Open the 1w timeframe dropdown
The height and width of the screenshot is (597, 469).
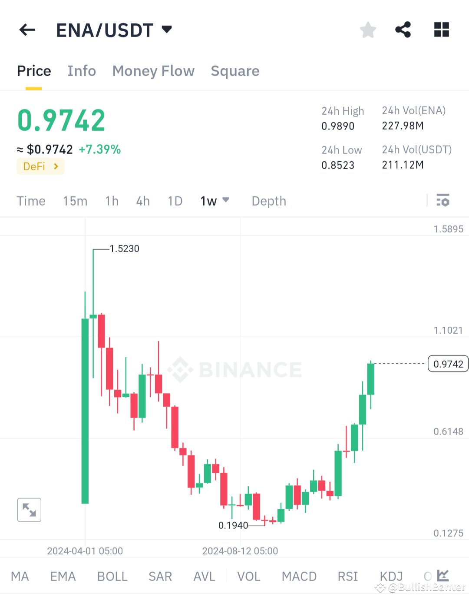[x=226, y=200]
